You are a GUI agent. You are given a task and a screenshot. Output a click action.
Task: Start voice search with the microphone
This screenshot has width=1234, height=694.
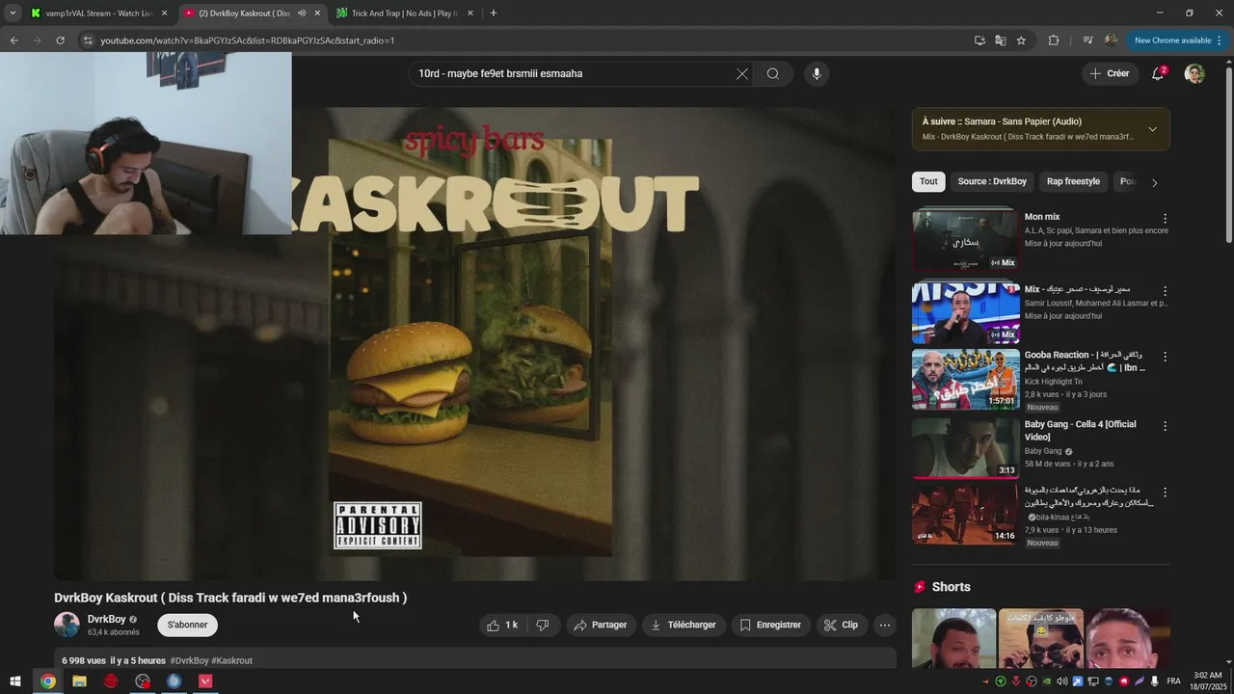tap(817, 73)
